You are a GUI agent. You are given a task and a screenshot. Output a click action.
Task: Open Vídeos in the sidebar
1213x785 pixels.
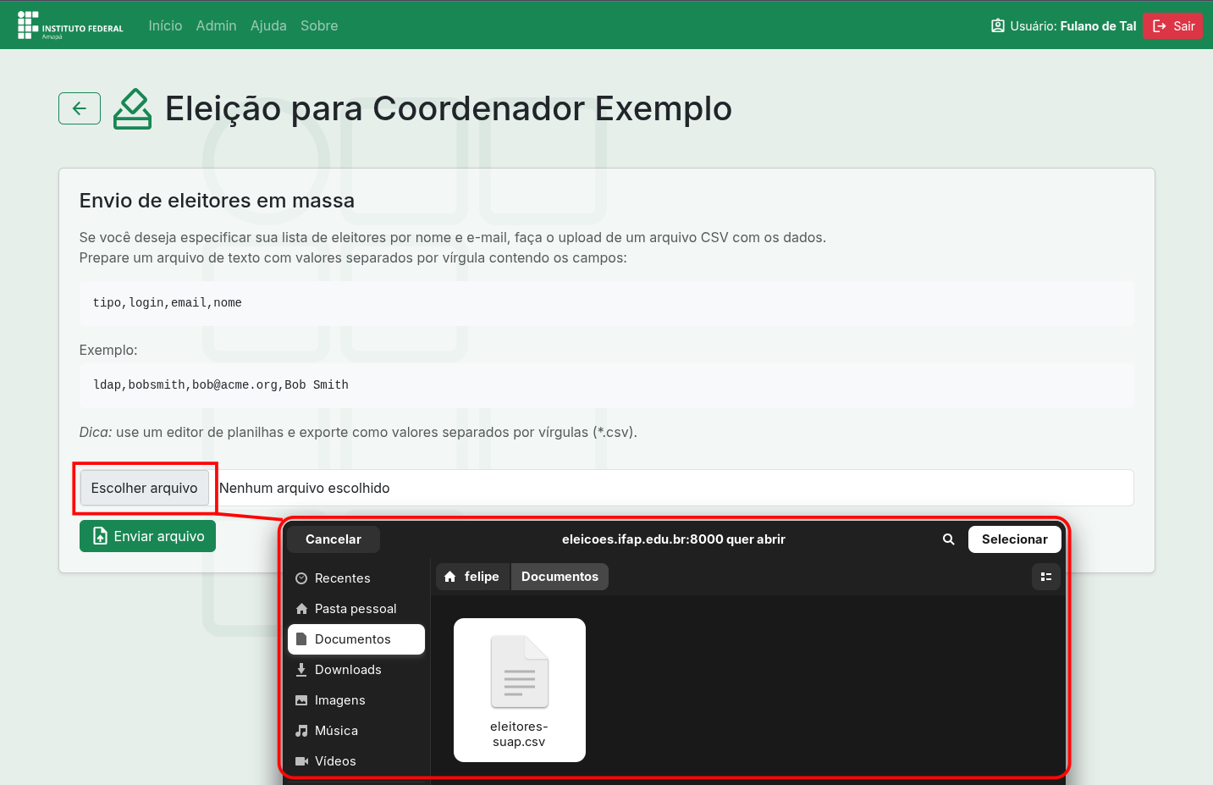click(356, 761)
